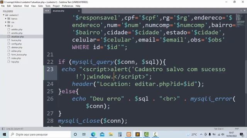Click the taskbar search box
Screen dimensions: 247x138
point(40,135)
